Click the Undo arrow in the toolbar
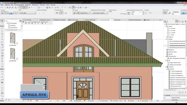Viewport: 187px width, 105px height. pyautogui.click(x=2, y=8)
